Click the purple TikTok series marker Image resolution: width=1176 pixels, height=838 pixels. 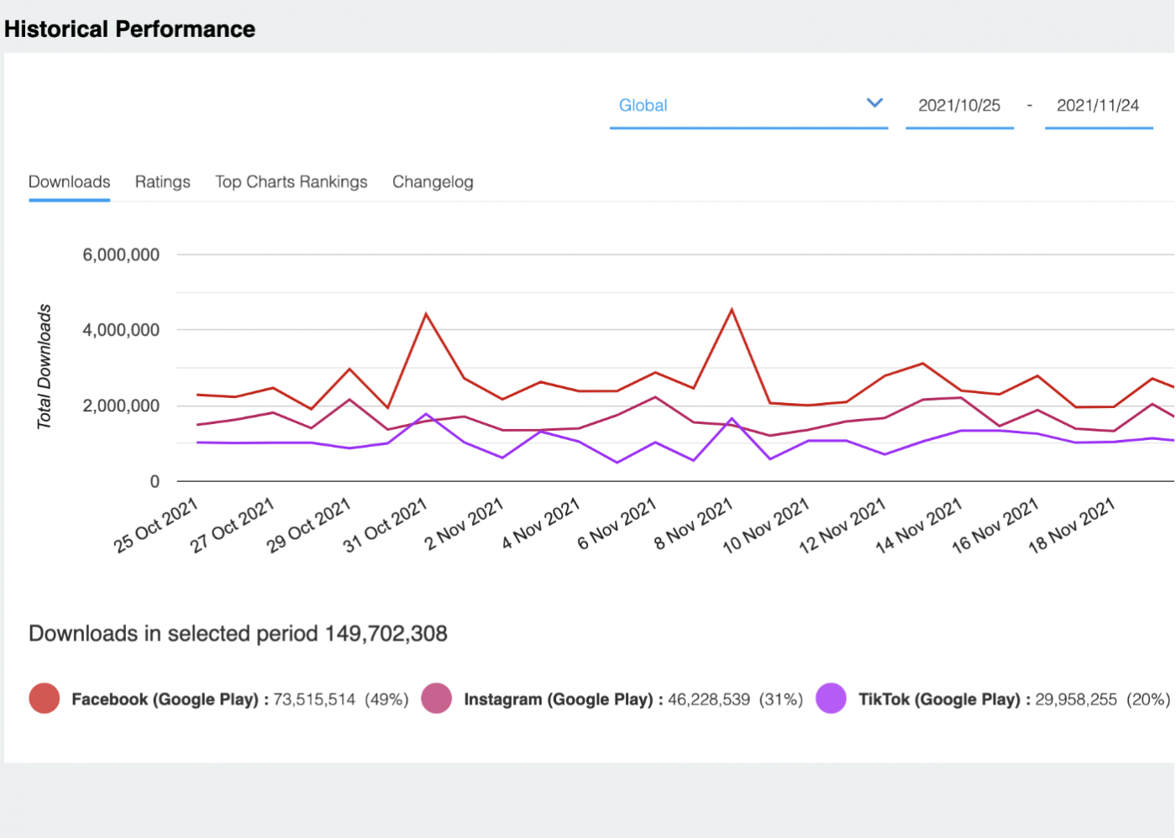click(x=831, y=698)
